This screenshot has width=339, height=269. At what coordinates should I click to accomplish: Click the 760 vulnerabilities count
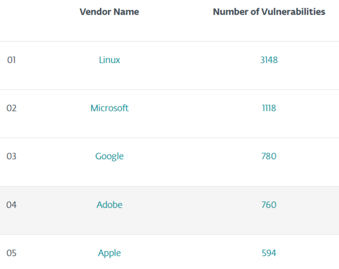269,205
